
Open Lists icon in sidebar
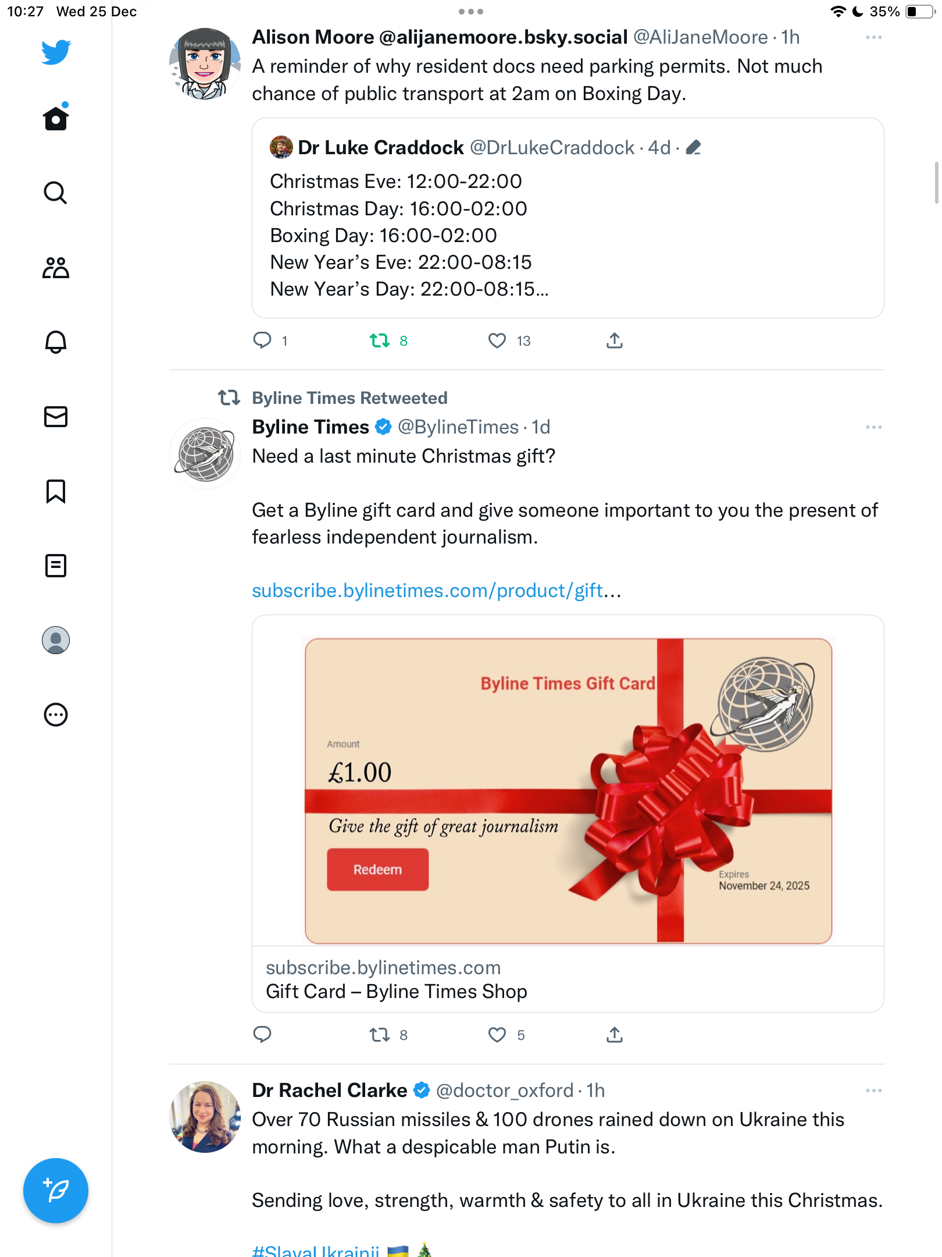click(56, 566)
